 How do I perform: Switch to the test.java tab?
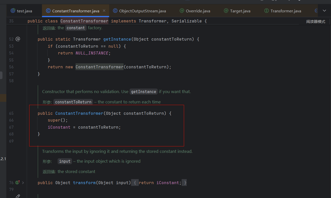[x=24, y=11]
